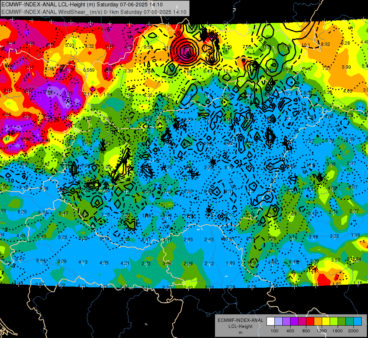This screenshot has width=368, height=338.
Task: Select the yellow legend swatch near 1200
Action: pyautogui.click(x=326, y=321)
